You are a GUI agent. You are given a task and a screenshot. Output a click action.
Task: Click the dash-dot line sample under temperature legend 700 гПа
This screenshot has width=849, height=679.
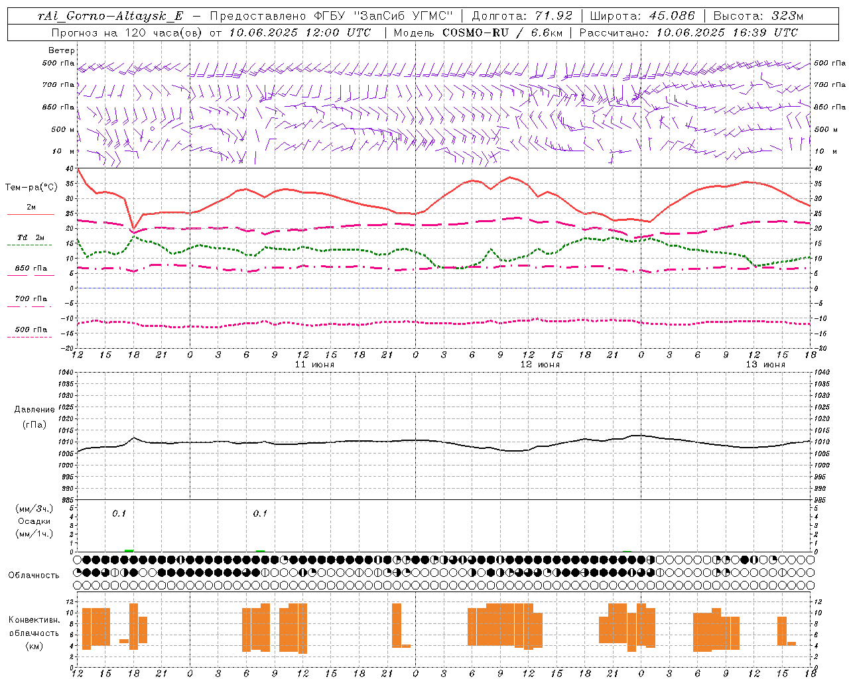(30, 306)
